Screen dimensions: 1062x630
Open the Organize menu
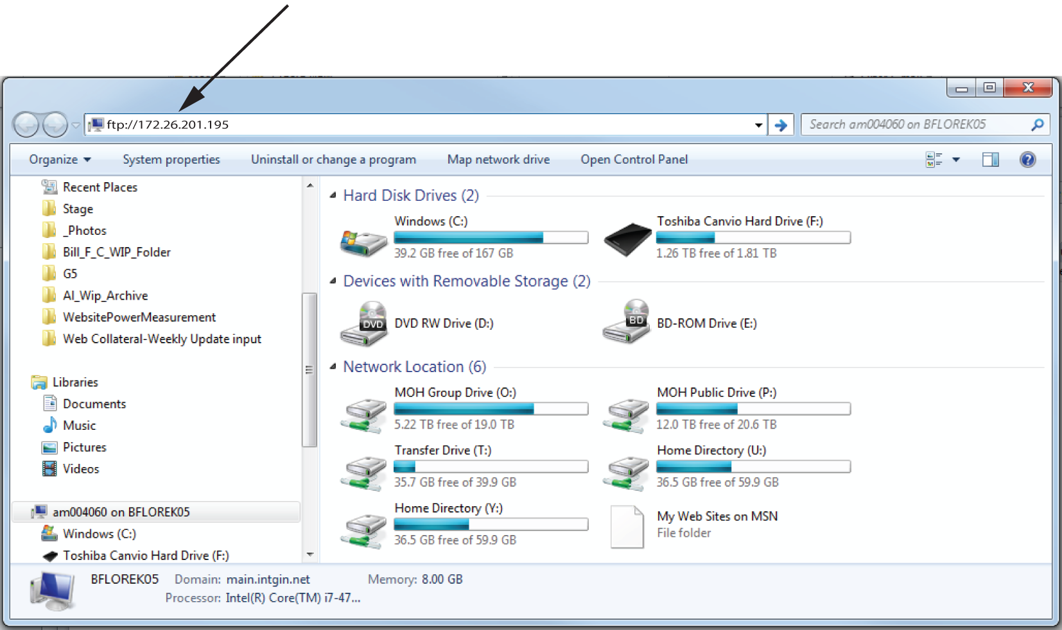60,160
